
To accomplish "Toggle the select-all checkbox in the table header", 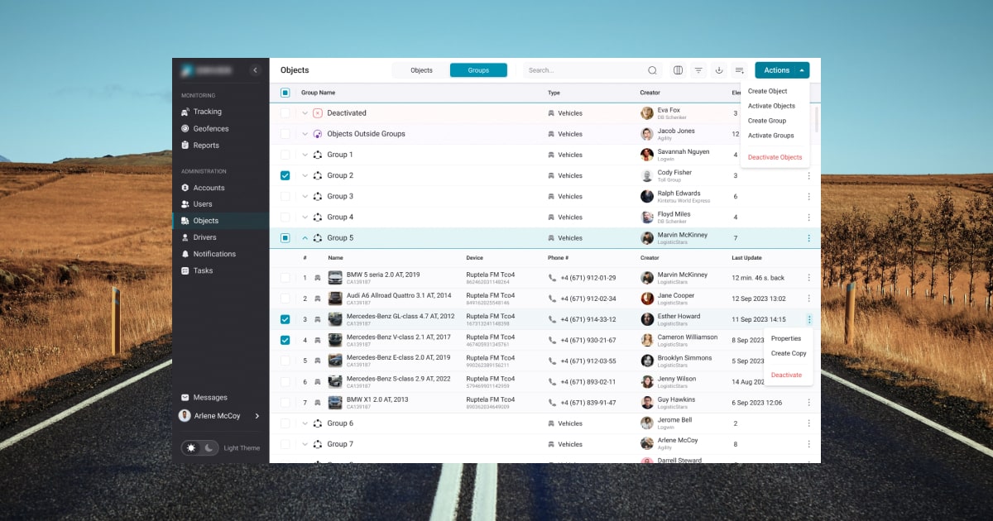I will 285,93.
